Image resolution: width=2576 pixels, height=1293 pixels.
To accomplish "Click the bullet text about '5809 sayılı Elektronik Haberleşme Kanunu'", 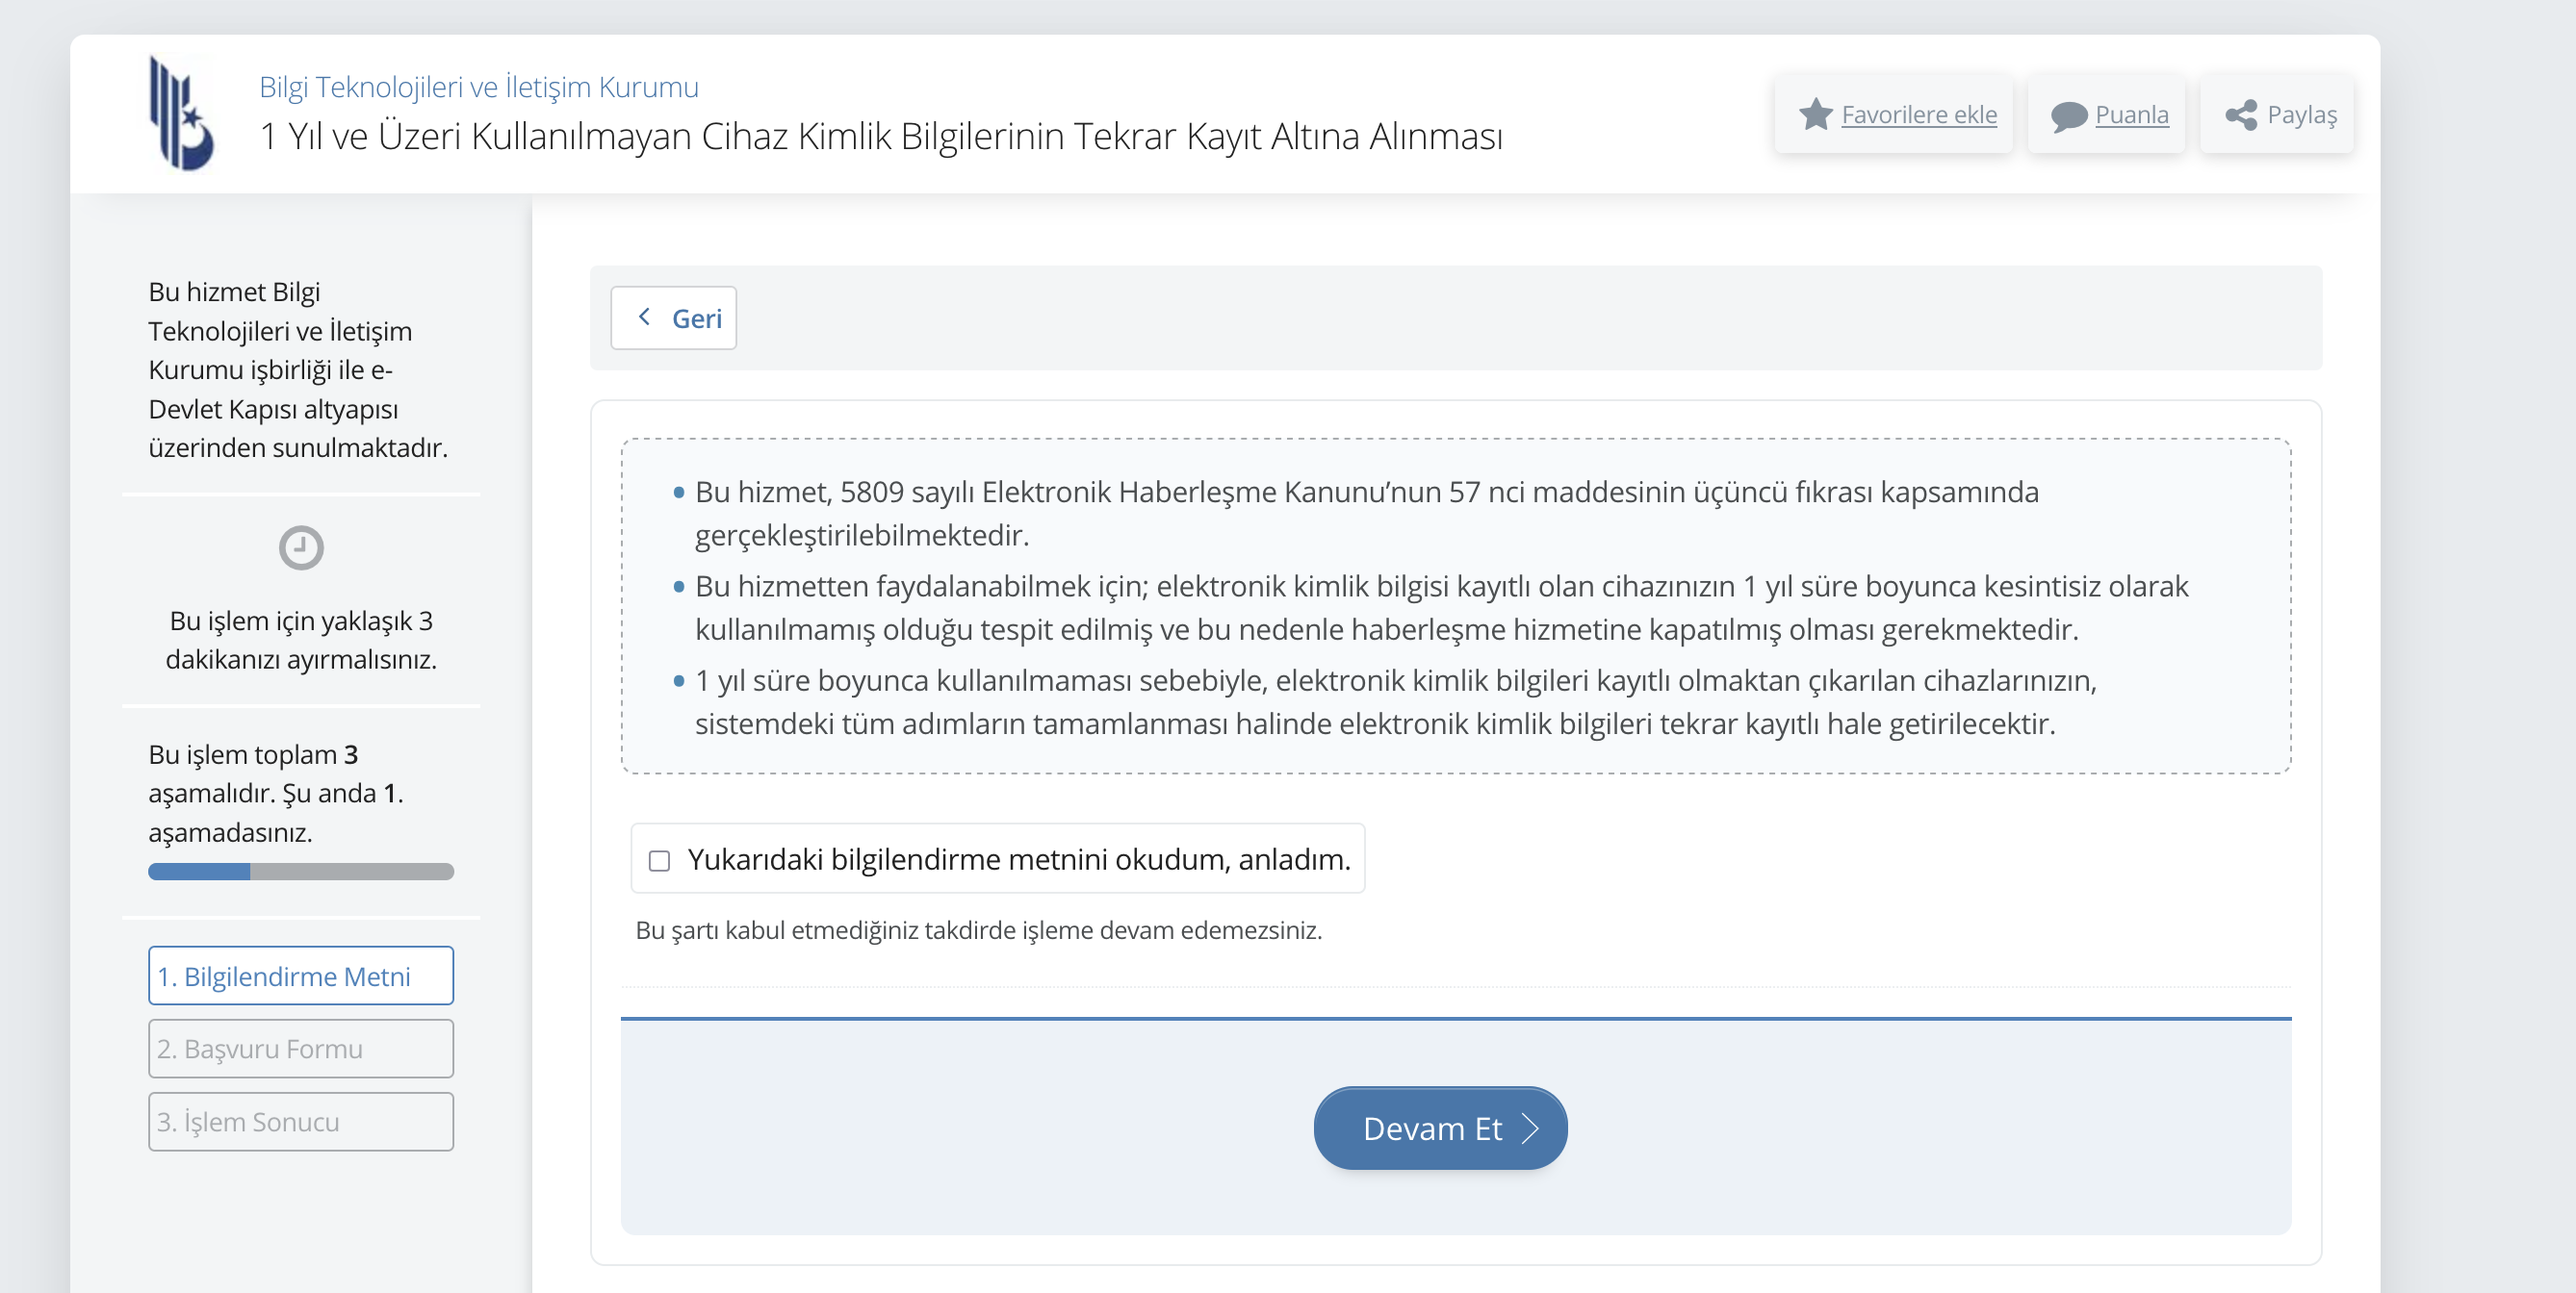I will click(x=1367, y=514).
